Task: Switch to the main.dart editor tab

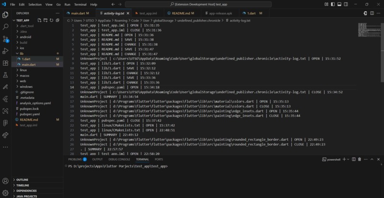Action: [x=80, y=13]
